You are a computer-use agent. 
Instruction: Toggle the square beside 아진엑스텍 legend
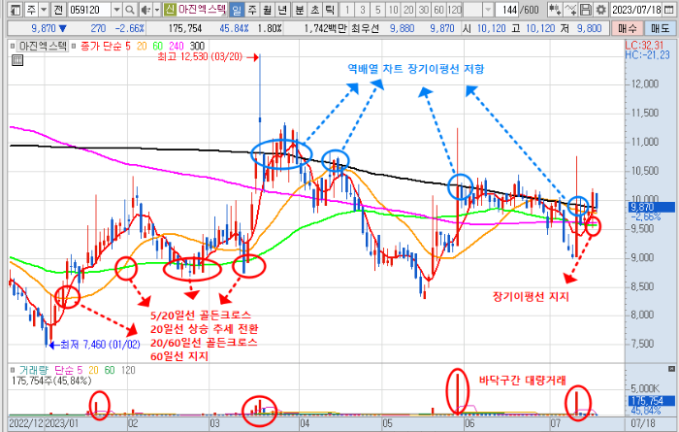[x=13, y=46]
